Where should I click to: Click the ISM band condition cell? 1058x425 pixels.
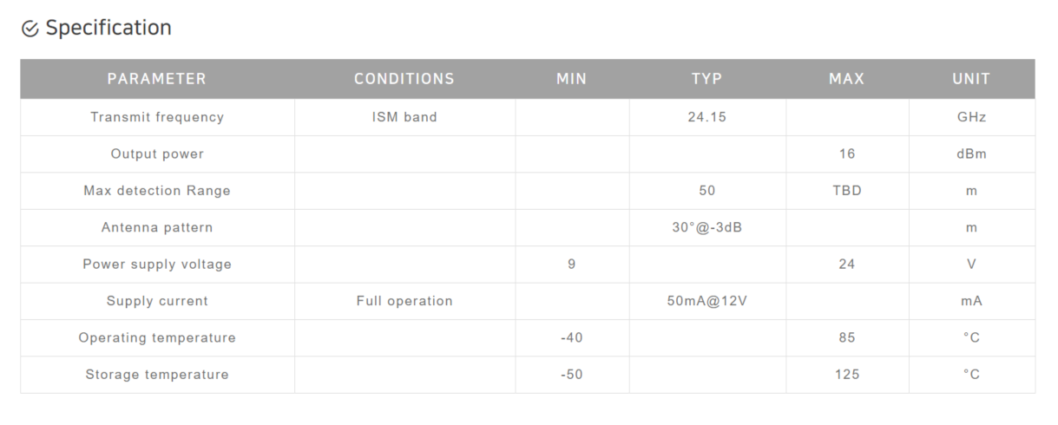[404, 117]
